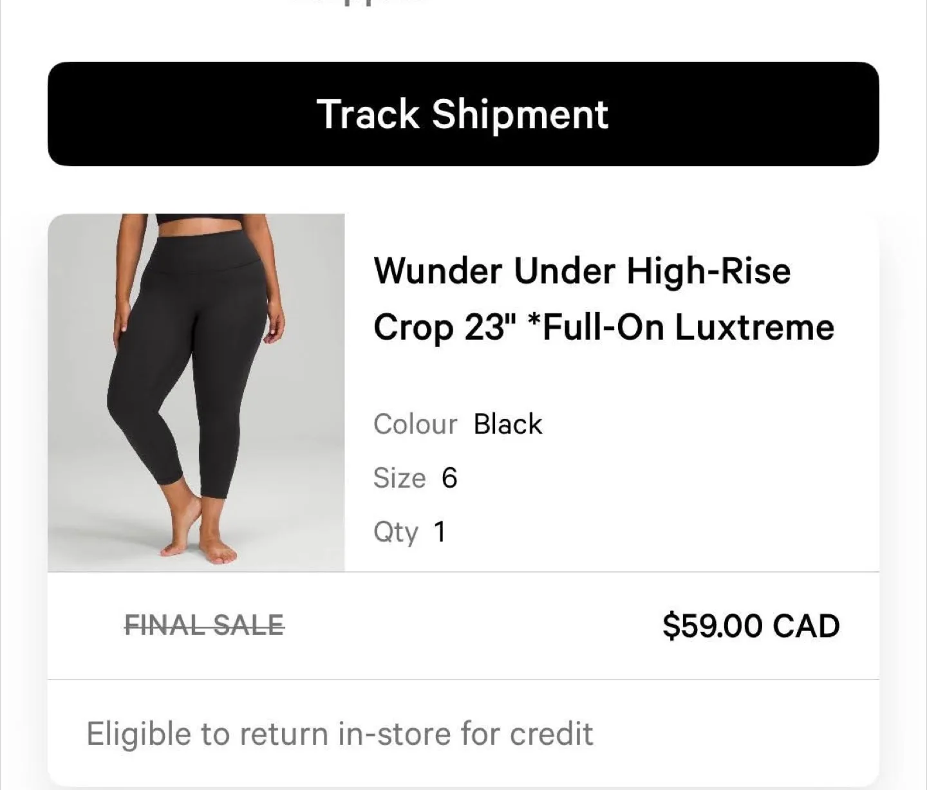The height and width of the screenshot is (790, 927).
Task: Click the size value 6
Action: pos(449,478)
